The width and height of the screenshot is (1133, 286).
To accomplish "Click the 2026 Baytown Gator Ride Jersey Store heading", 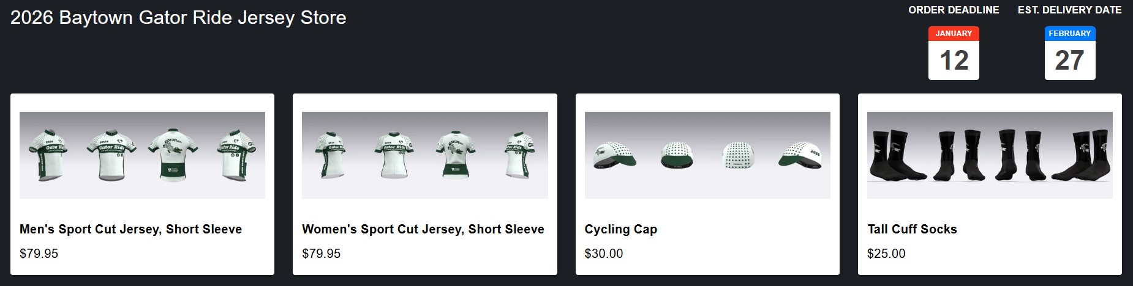I will (178, 18).
